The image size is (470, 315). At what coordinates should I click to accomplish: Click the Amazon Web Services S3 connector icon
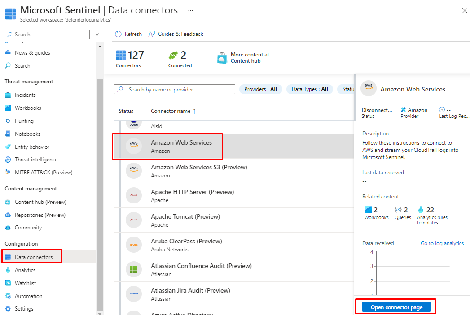[134, 171]
